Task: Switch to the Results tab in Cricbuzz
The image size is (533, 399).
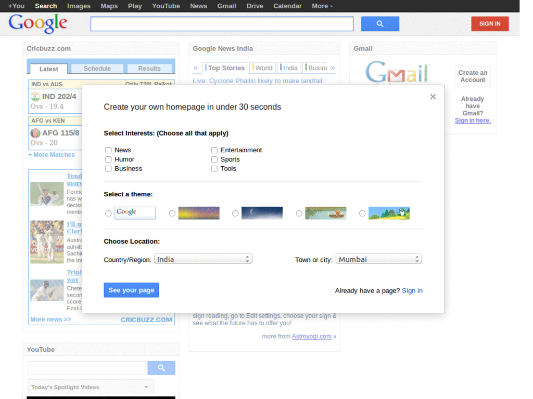Action: (149, 69)
